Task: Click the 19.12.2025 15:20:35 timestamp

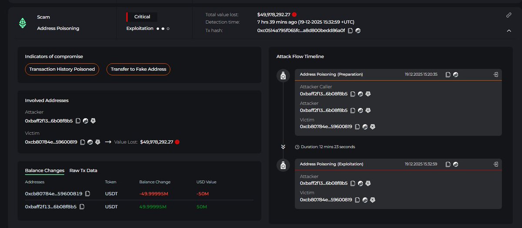Action: pyautogui.click(x=421, y=75)
